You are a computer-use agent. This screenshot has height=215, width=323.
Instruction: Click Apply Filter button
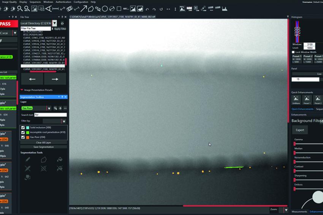pos(60,29)
